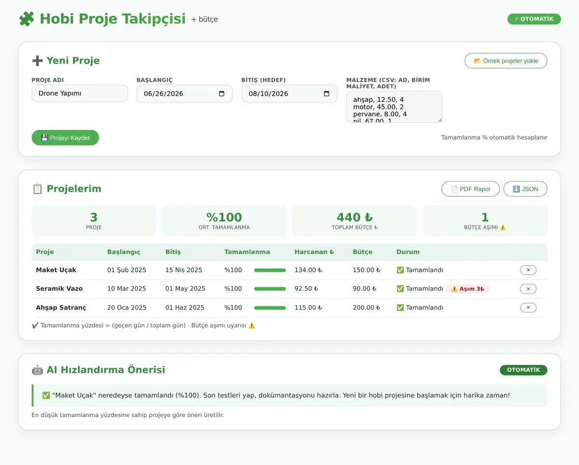579x465 pixels.
Task: Focus the Malzeme CSV textarea
Action: (x=394, y=107)
